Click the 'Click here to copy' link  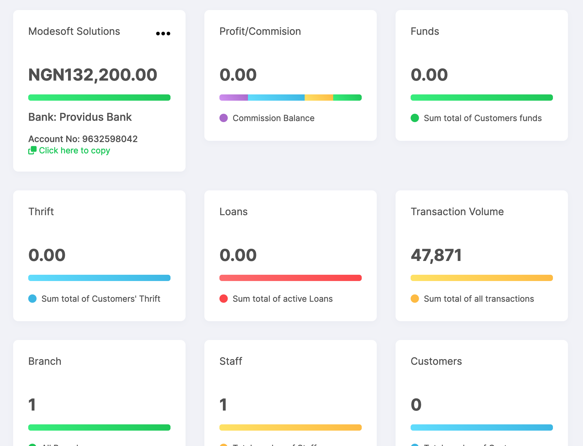[x=75, y=151]
